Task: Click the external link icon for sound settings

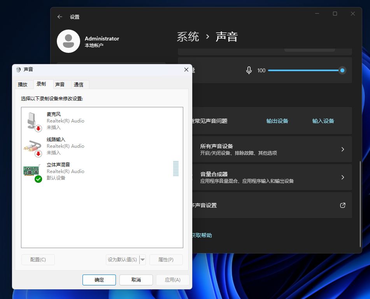Action: pos(343,205)
